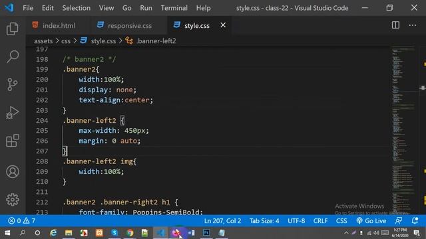This screenshot has width=426, height=239.
Task: Open Photoshop from the taskbar
Action: point(206,233)
